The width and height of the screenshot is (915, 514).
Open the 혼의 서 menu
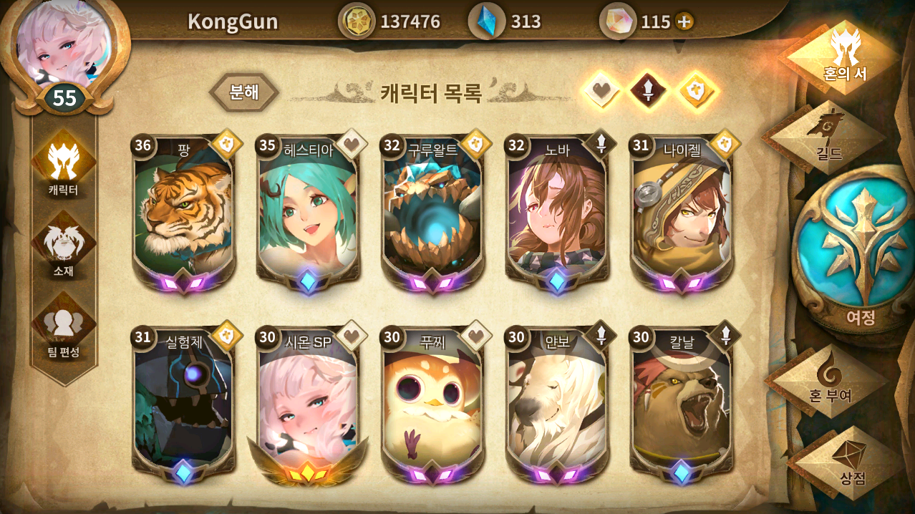(846, 57)
